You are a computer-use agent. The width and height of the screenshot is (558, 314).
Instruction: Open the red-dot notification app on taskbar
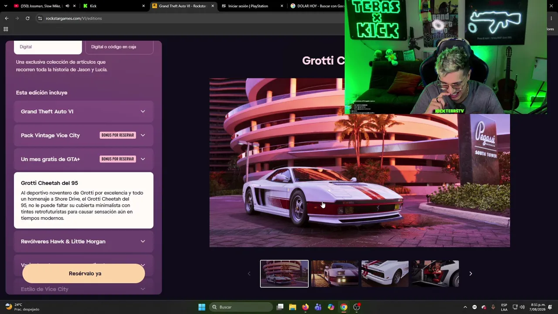[x=357, y=307]
